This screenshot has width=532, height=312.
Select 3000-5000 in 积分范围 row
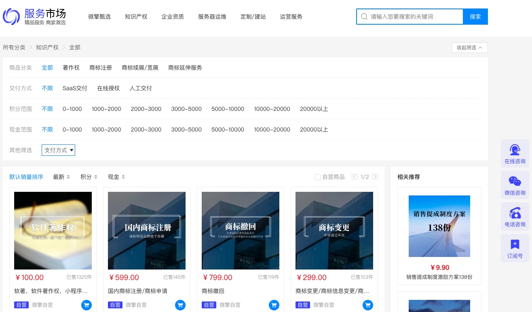click(186, 109)
